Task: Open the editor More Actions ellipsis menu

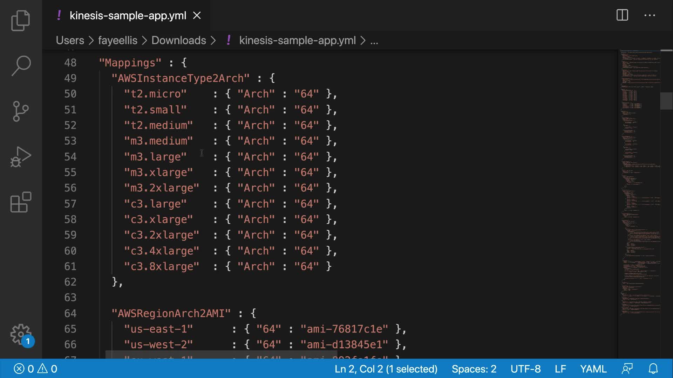Action: 650,15
